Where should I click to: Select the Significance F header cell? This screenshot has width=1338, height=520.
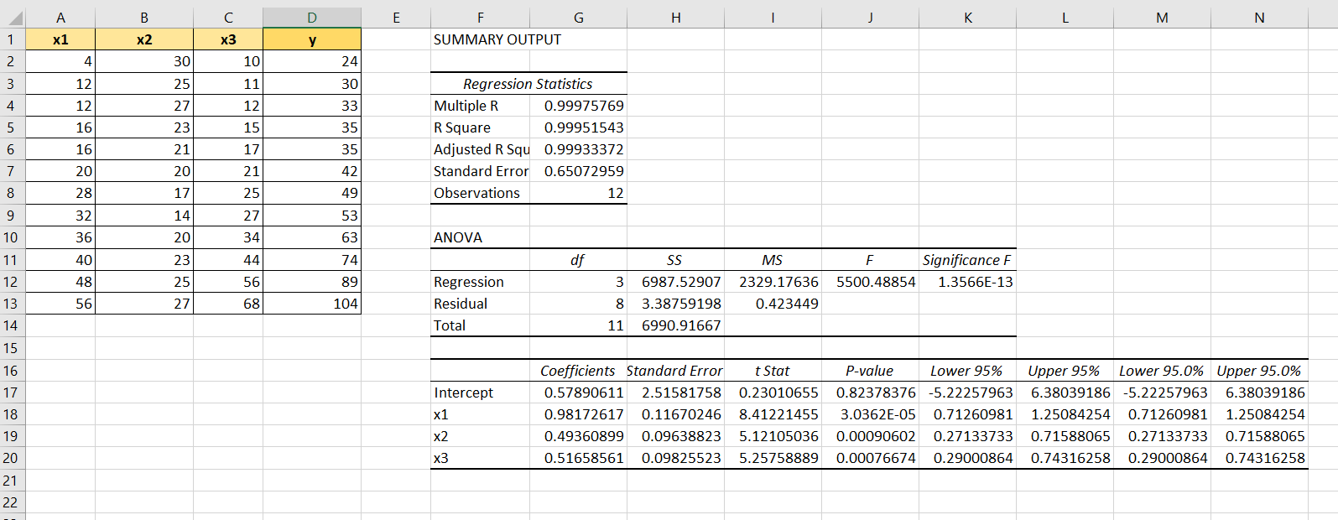(966, 260)
